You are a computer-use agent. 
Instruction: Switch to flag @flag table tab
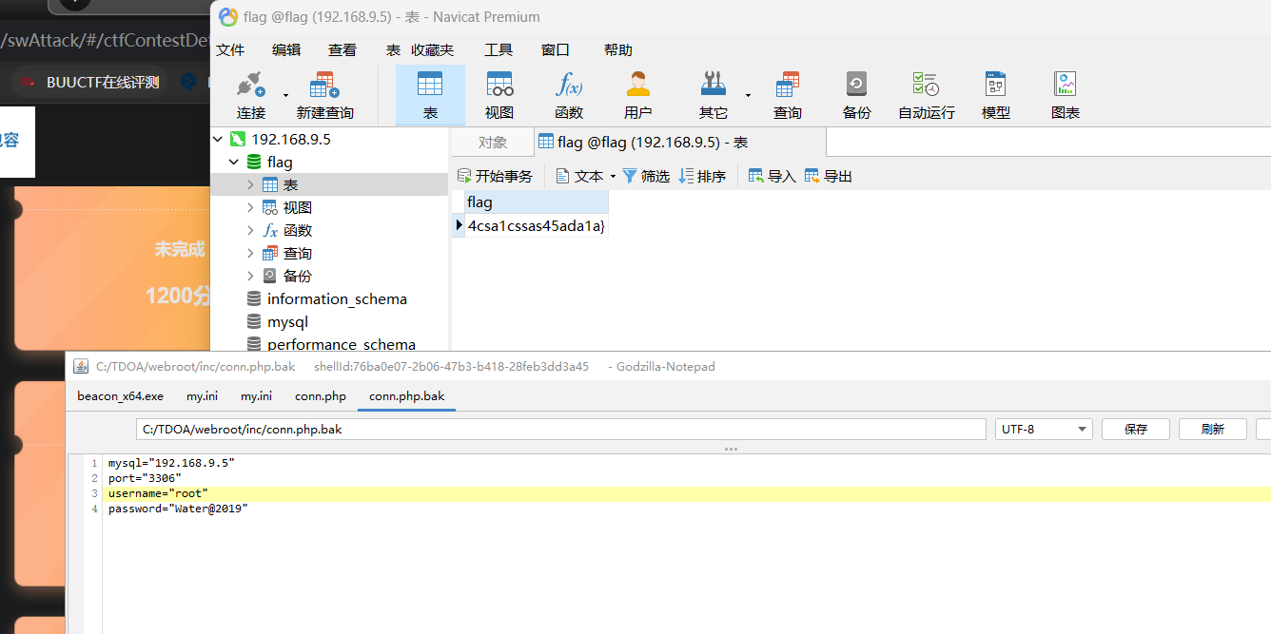679,143
